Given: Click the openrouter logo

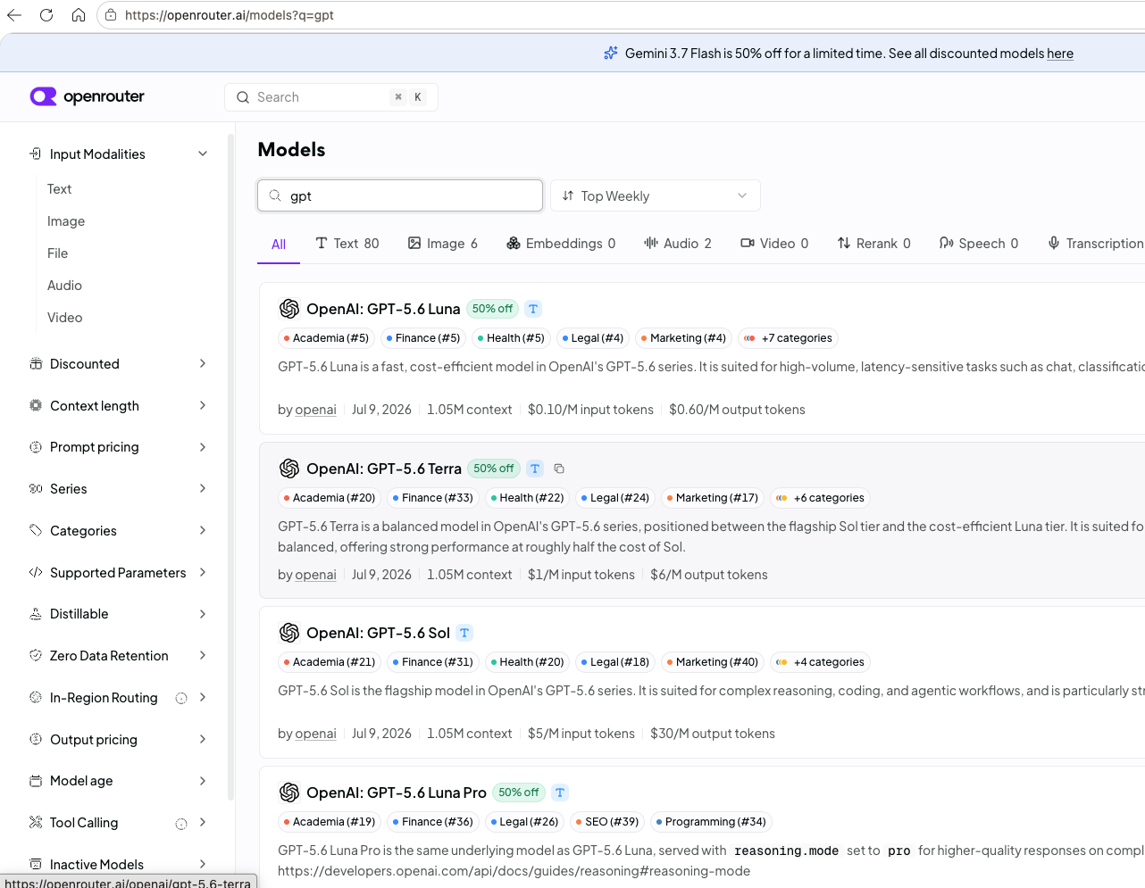Looking at the screenshot, I should coord(88,96).
